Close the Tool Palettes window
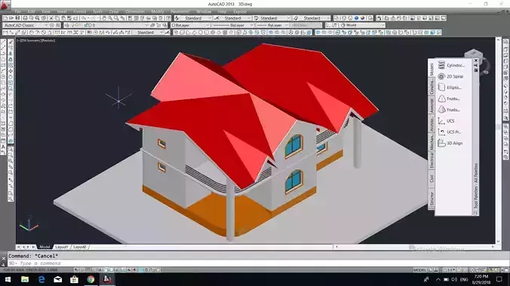510x286 pixels. click(476, 61)
